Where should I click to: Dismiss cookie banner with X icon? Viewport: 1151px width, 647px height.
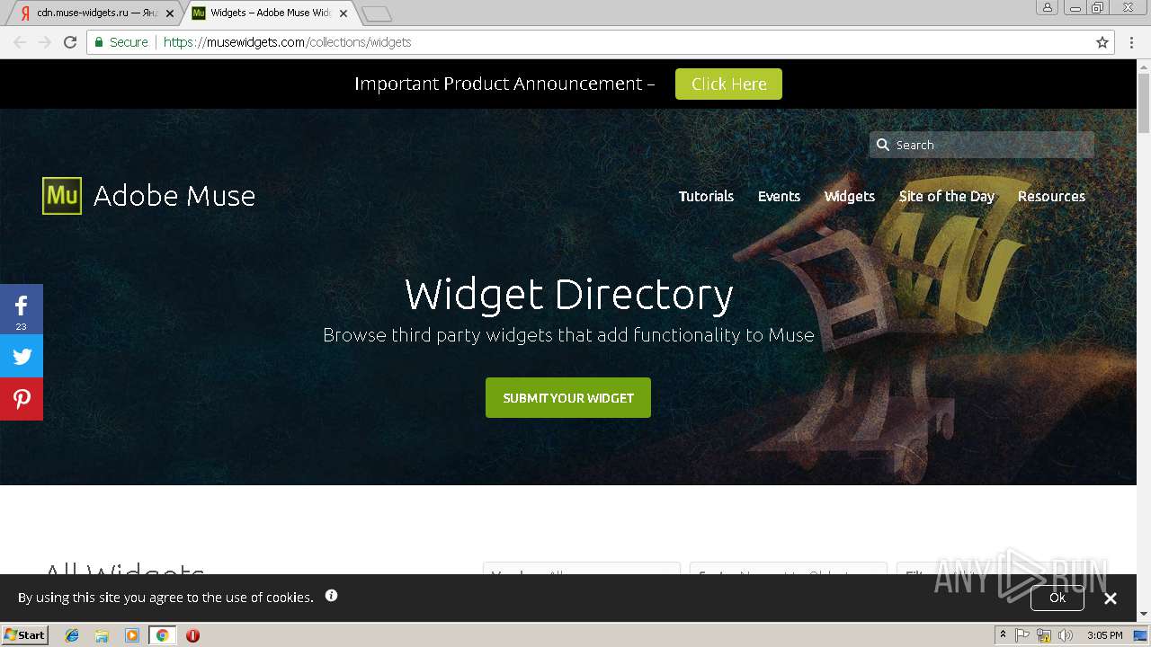1111,598
